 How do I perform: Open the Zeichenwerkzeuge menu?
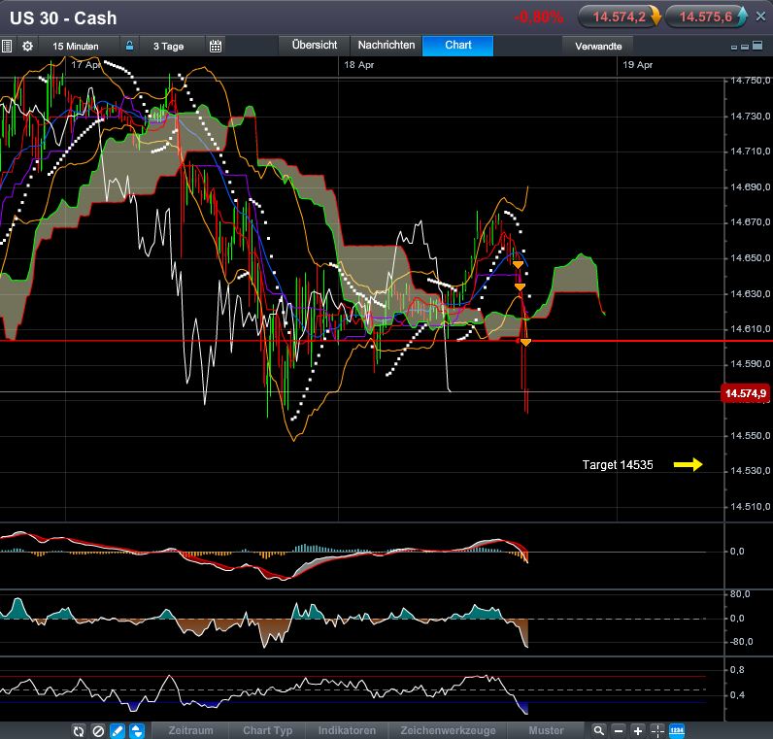point(448,730)
